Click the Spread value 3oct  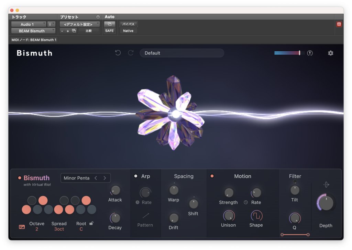[x=59, y=229]
